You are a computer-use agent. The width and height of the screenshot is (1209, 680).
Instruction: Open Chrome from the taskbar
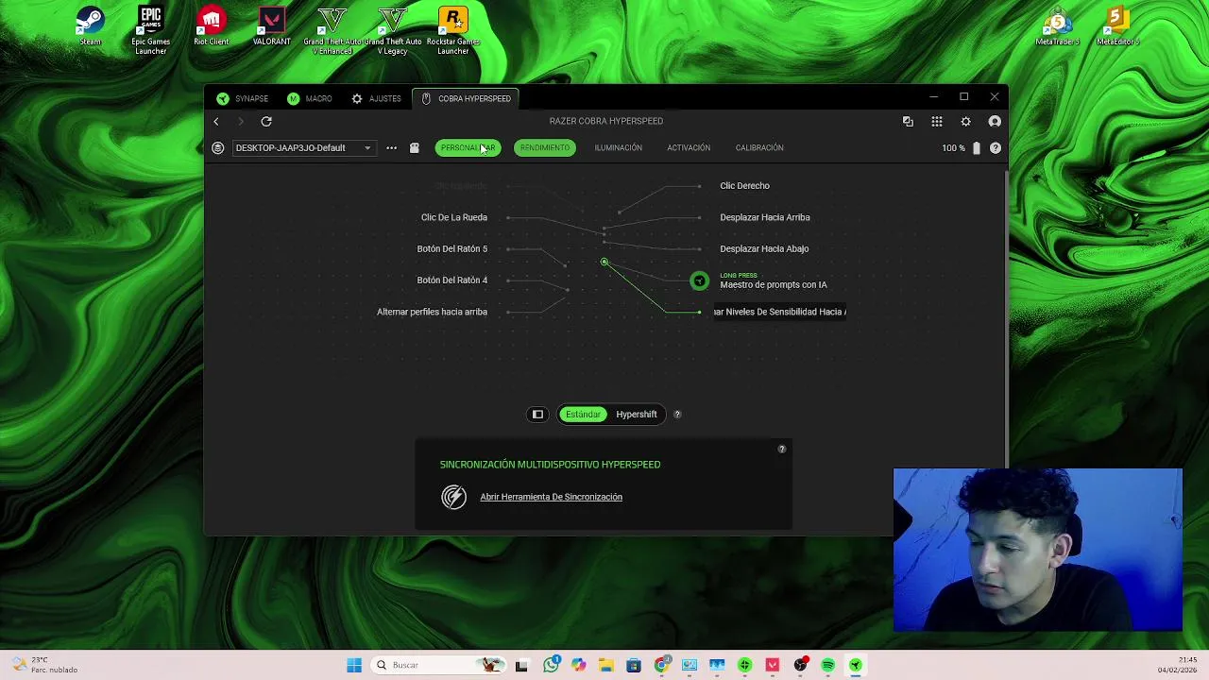661,665
